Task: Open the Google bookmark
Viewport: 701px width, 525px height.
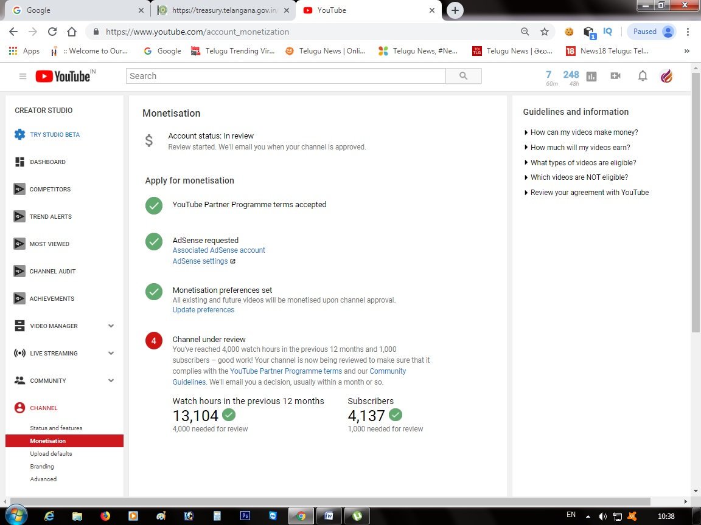Action: (x=162, y=51)
